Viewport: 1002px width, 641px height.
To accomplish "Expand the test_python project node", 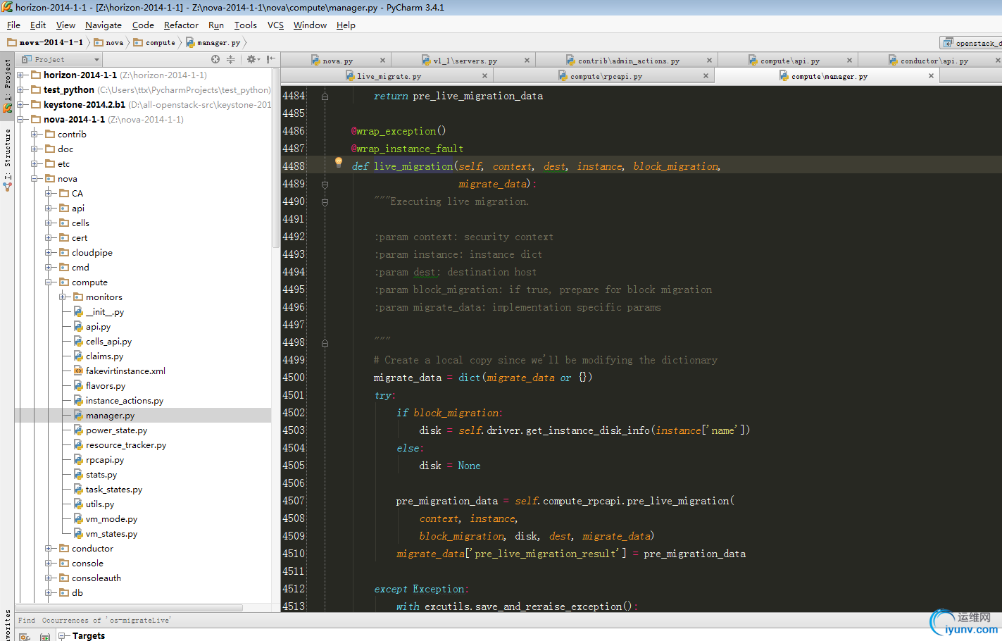I will click(x=20, y=89).
